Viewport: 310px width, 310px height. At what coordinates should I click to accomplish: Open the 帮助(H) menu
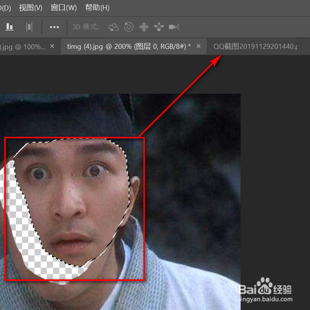(97, 8)
